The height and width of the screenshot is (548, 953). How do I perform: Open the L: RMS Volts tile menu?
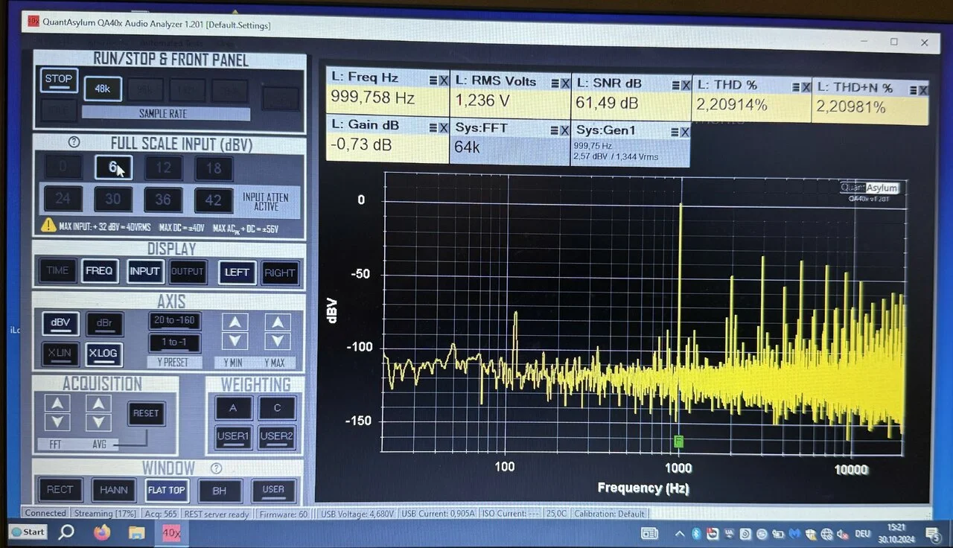[x=555, y=83]
